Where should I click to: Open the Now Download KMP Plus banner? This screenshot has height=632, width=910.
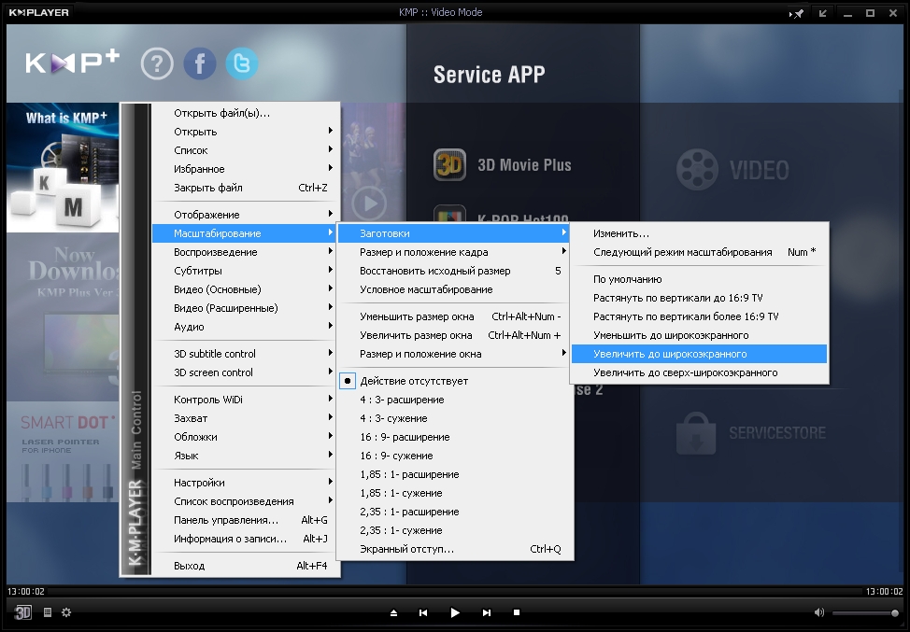pos(63,317)
